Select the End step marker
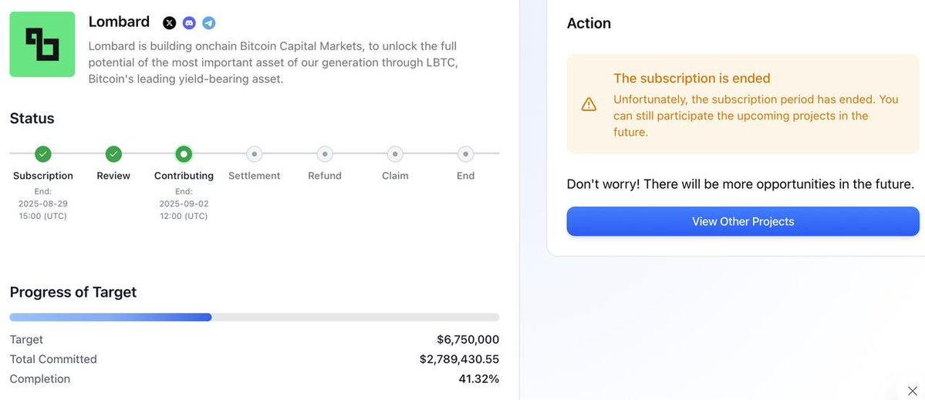This screenshot has height=400, width=925. pyautogui.click(x=465, y=153)
